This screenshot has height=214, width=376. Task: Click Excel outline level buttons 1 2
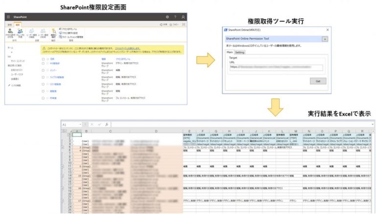click(x=64, y=131)
